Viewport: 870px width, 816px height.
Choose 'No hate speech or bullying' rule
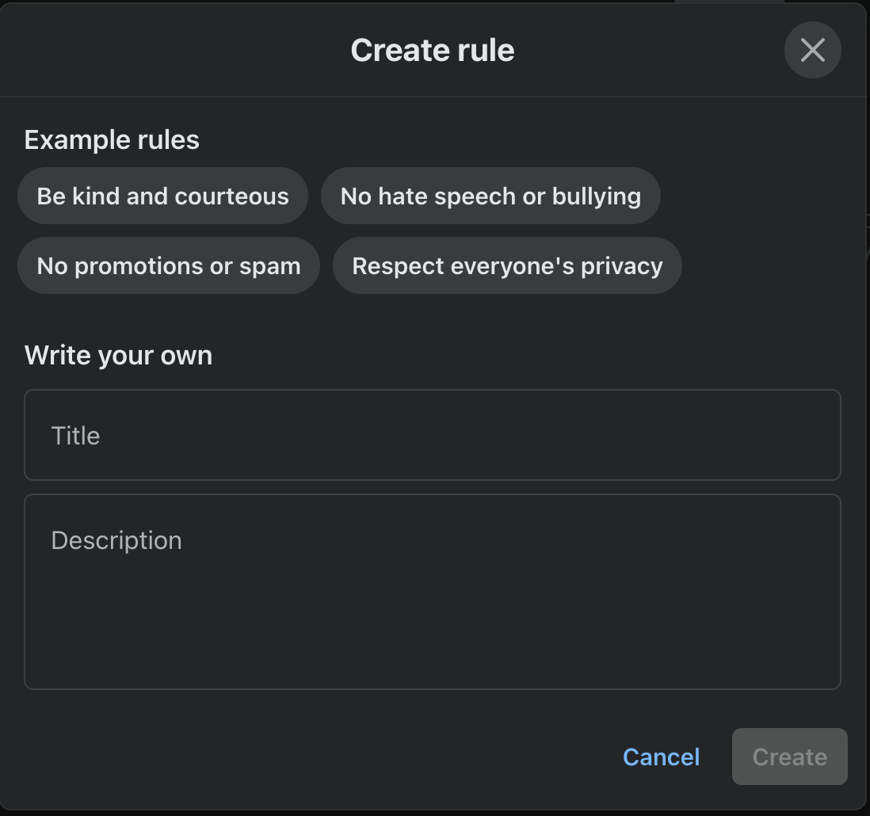tap(490, 196)
